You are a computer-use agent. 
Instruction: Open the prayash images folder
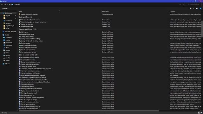(x=10, y=26)
